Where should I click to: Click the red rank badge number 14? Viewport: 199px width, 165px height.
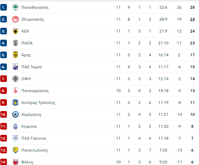point(3,162)
